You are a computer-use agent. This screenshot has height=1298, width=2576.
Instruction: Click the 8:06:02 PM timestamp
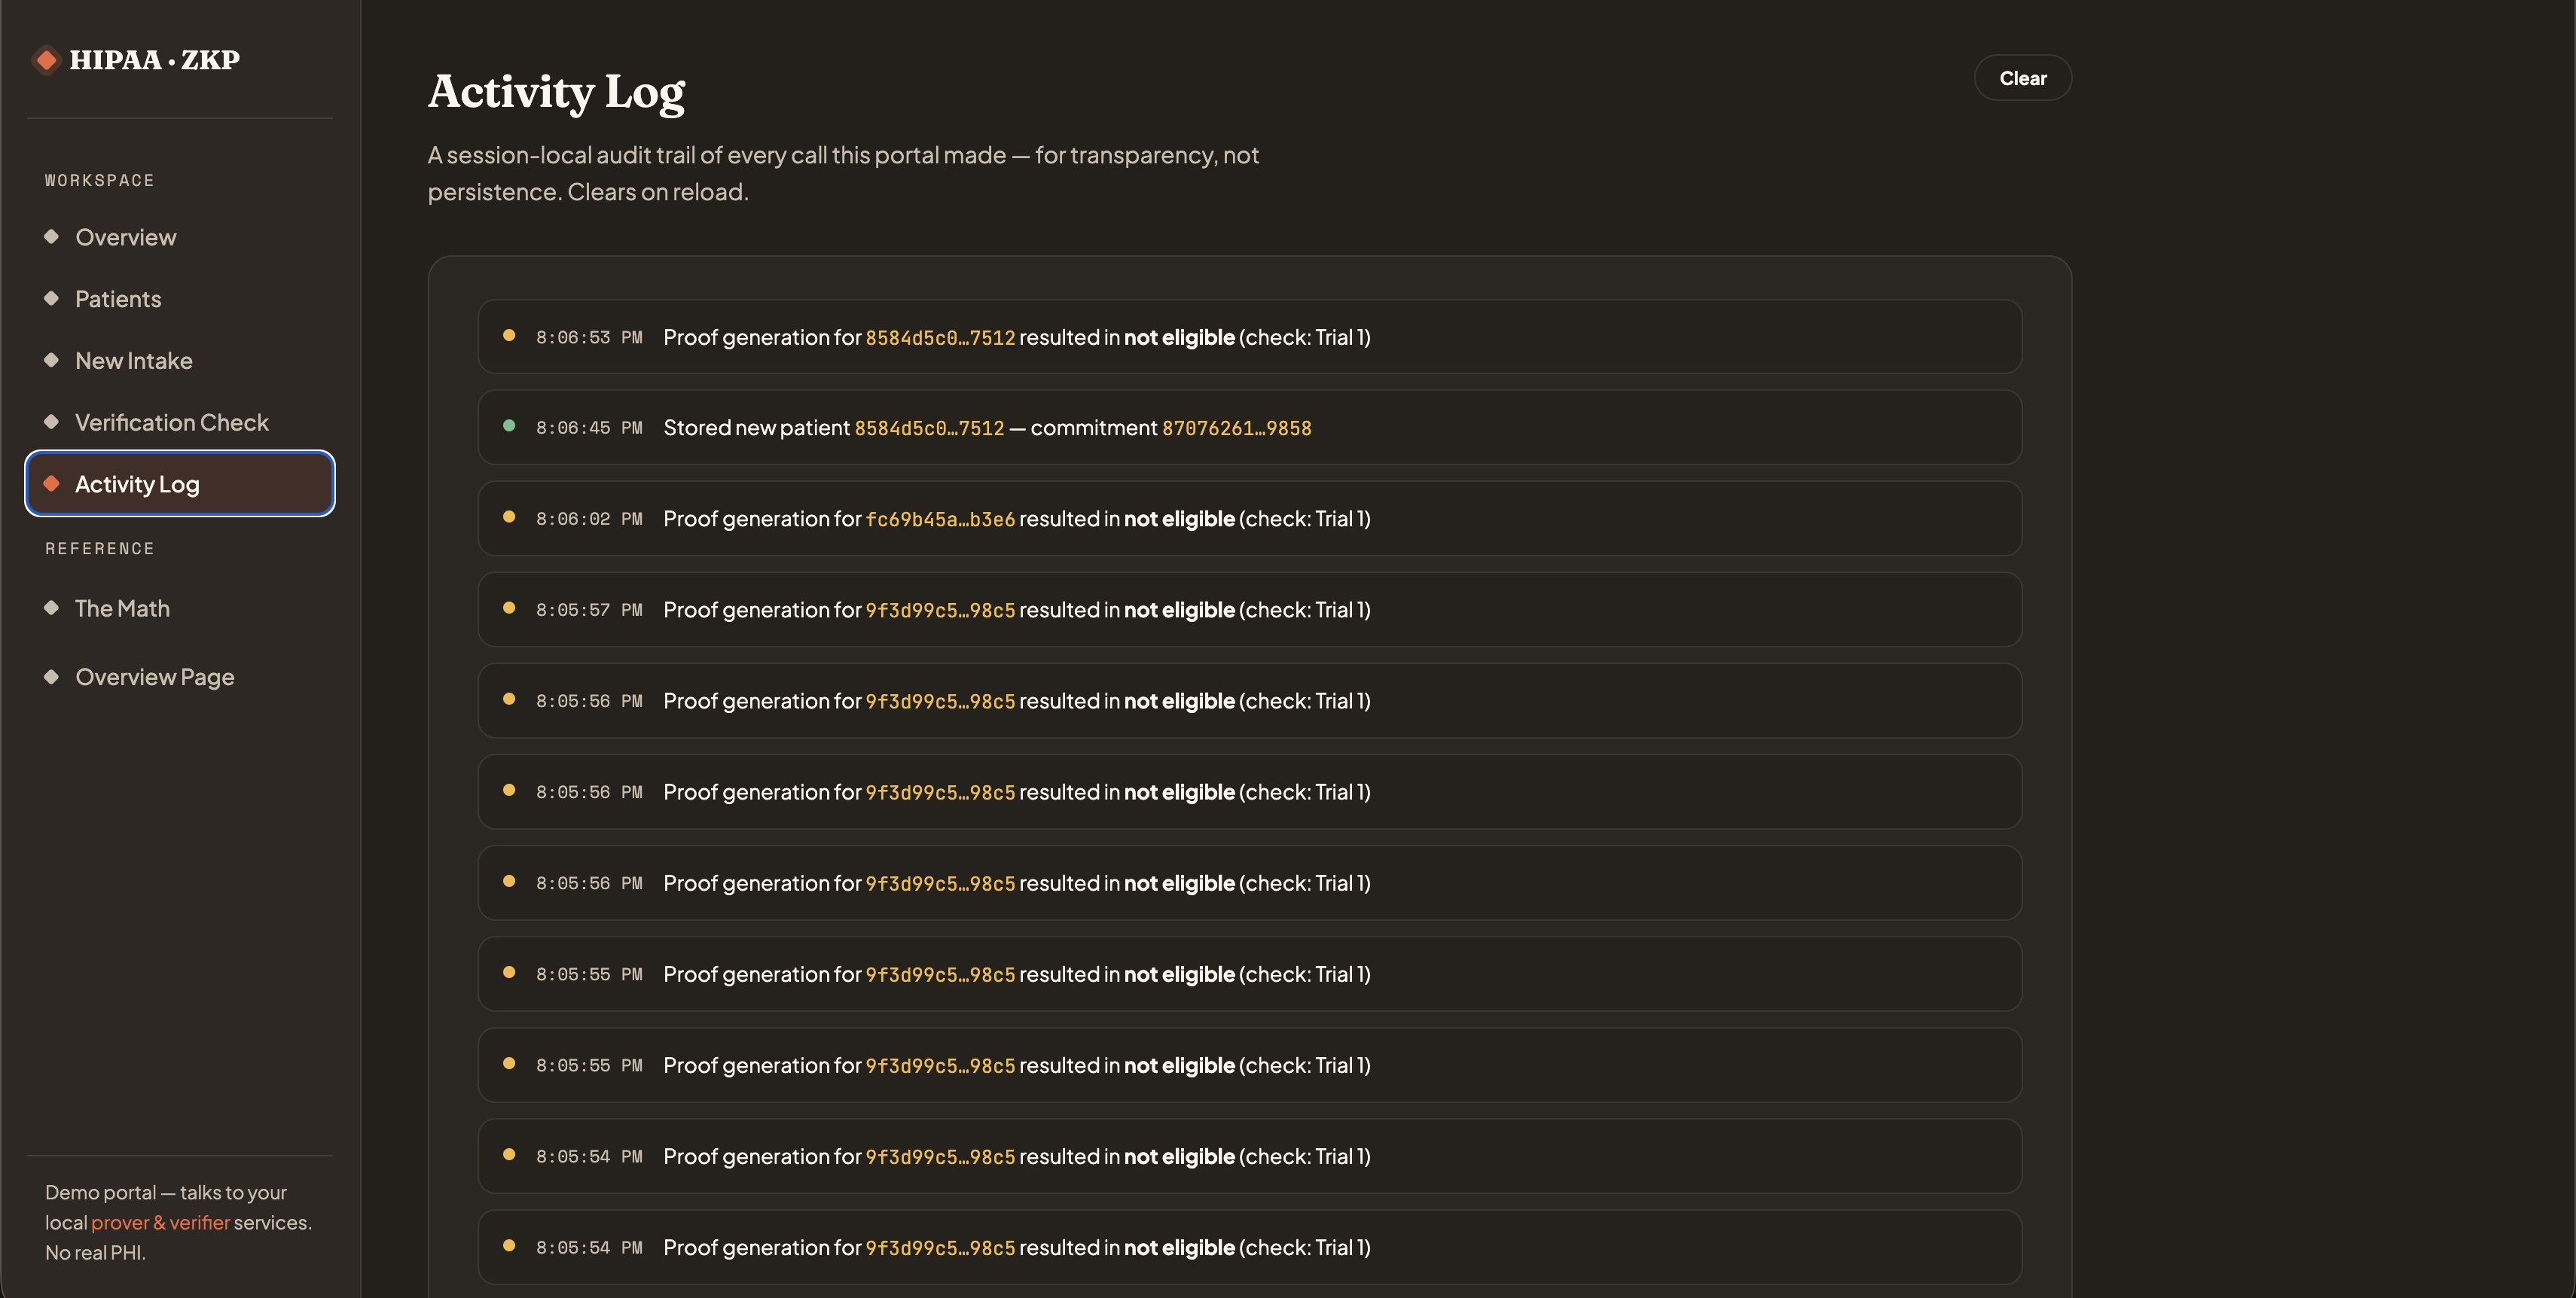589,520
